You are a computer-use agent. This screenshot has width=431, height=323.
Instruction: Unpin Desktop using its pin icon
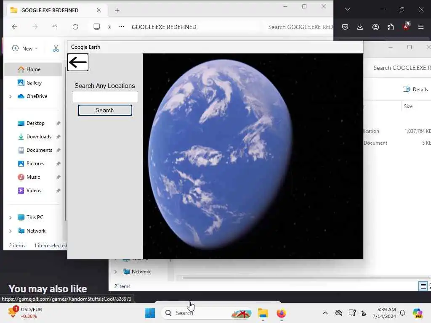click(x=58, y=123)
